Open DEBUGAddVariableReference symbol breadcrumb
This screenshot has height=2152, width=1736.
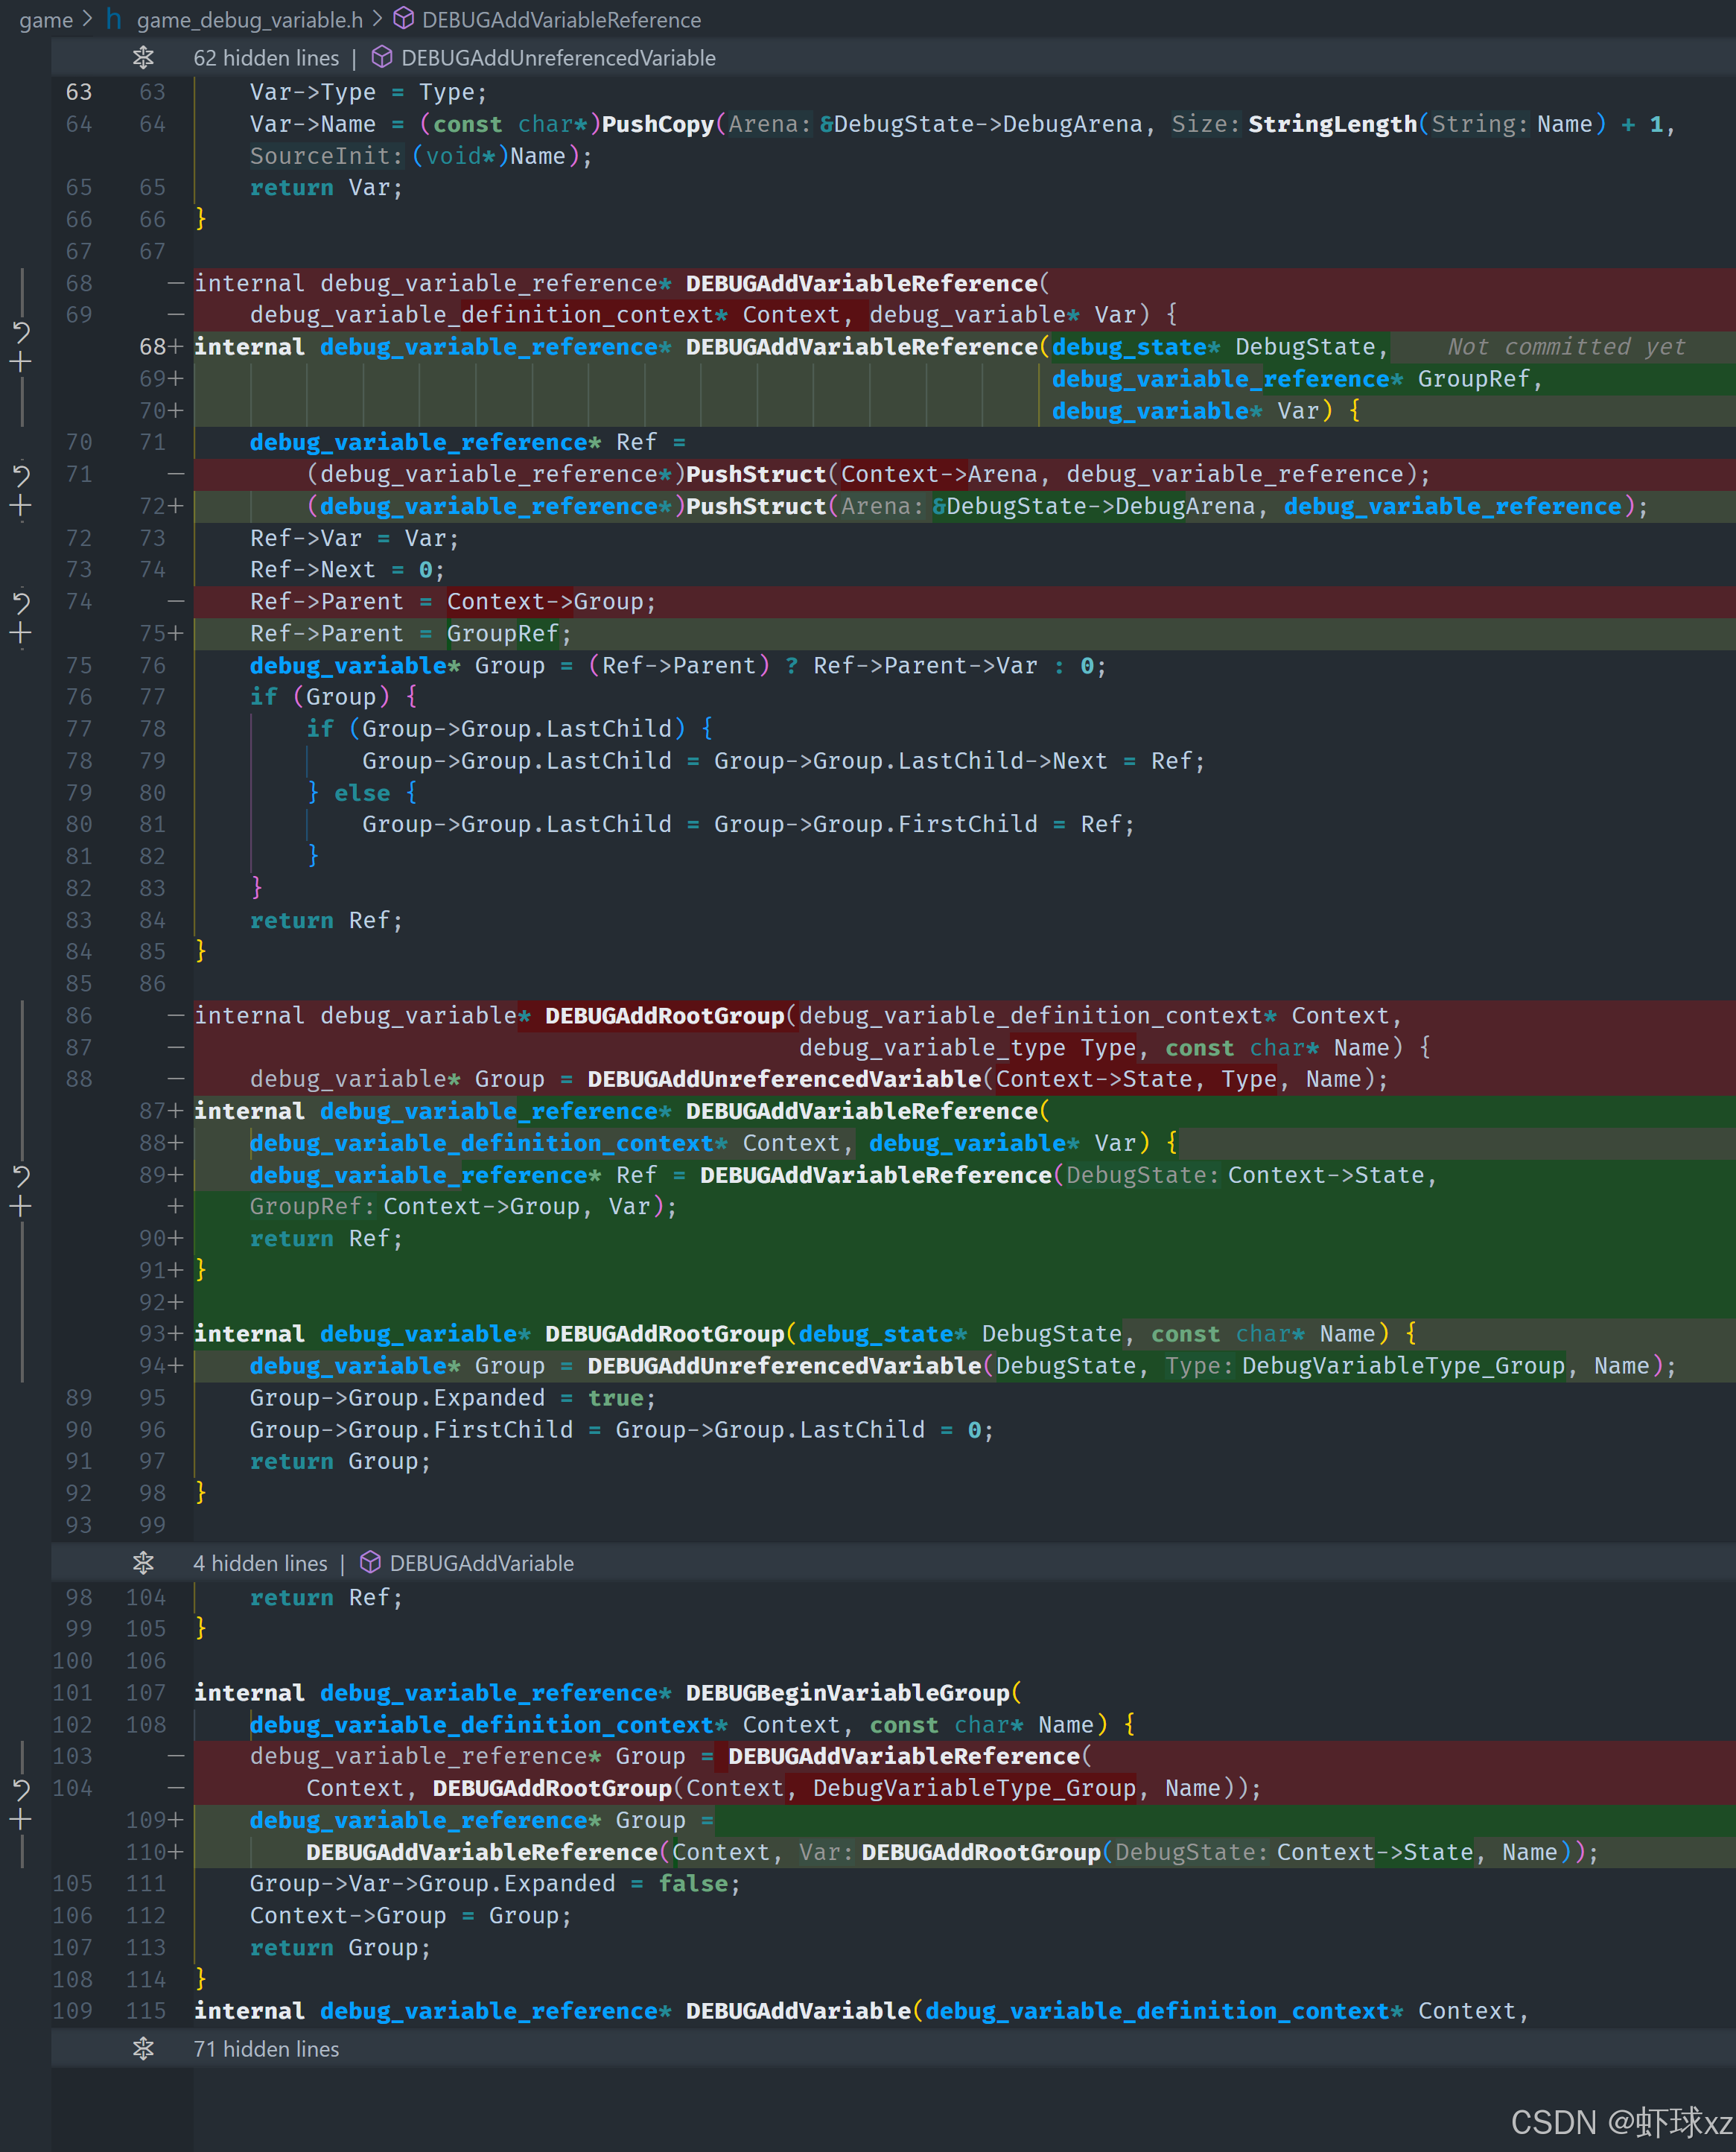[x=560, y=20]
